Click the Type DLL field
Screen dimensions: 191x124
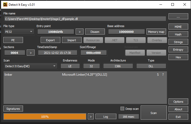click(151, 66)
